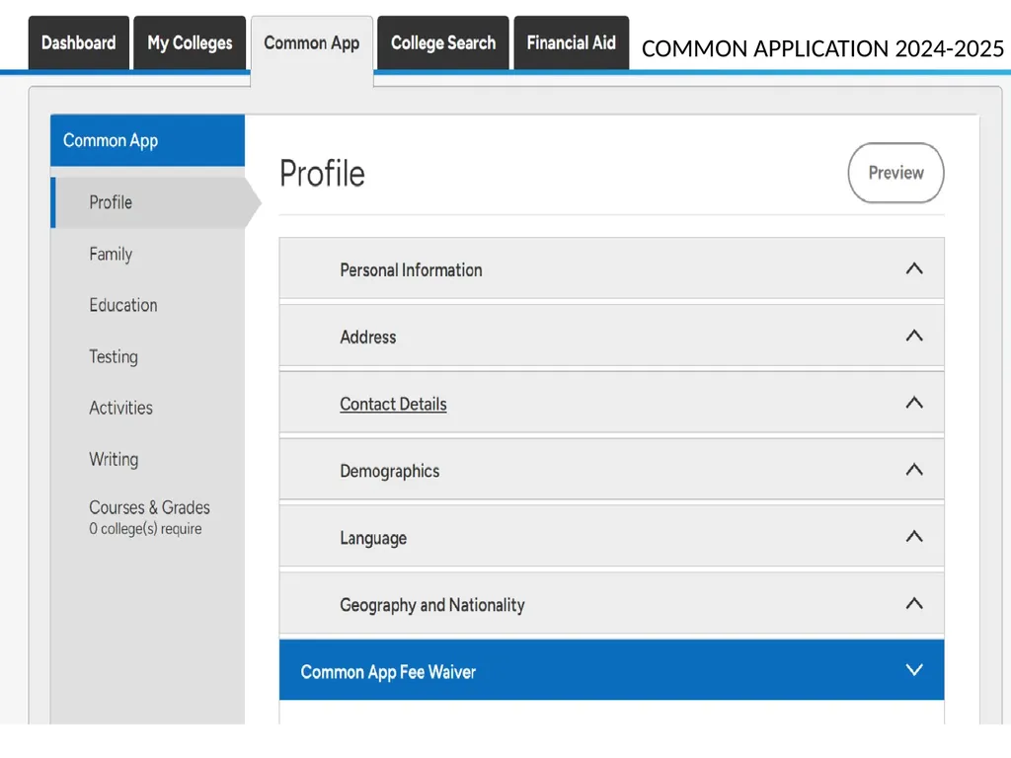The width and height of the screenshot is (1011, 758).
Task: Click the Contact Details link text
Action: tap(393, 404)
